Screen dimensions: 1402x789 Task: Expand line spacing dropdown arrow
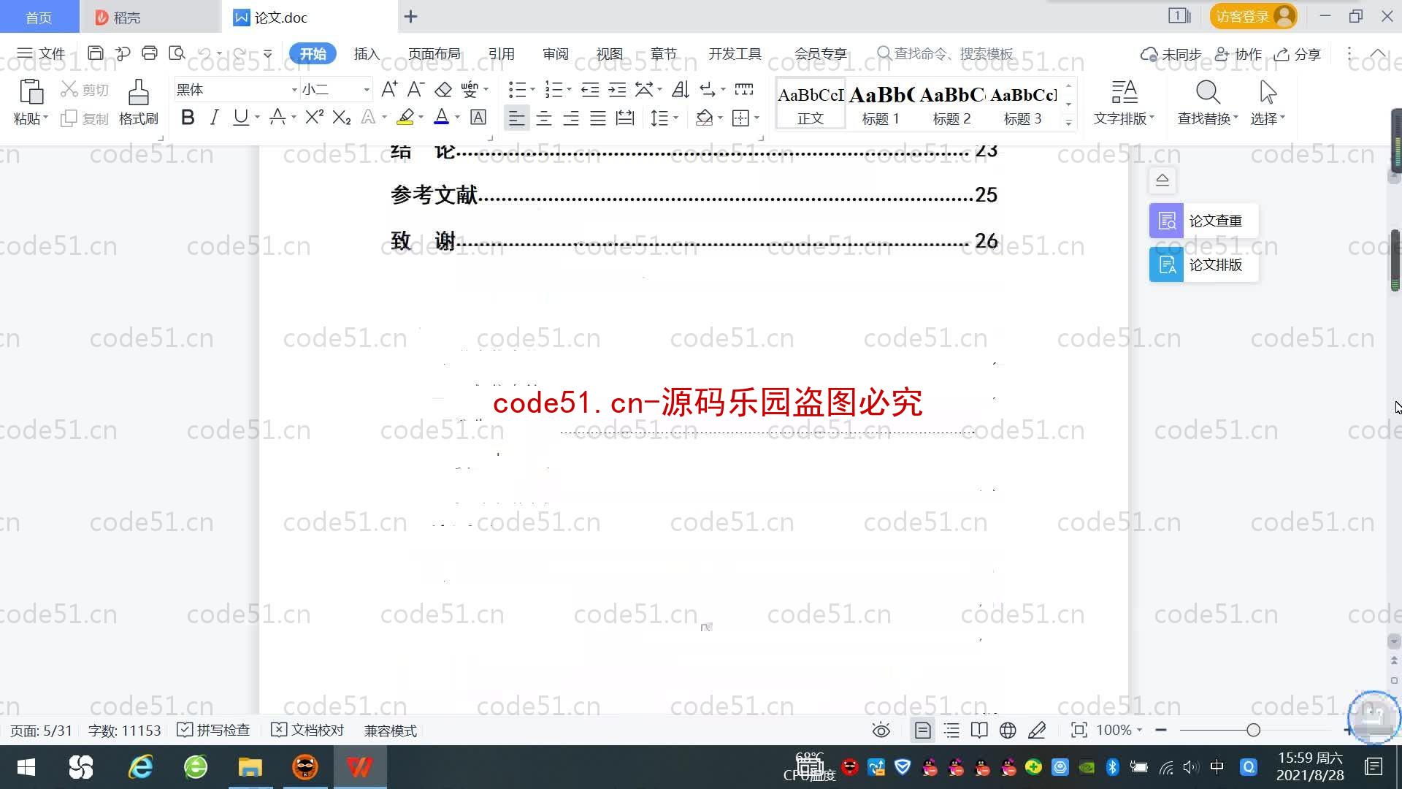tap(676, 117)
